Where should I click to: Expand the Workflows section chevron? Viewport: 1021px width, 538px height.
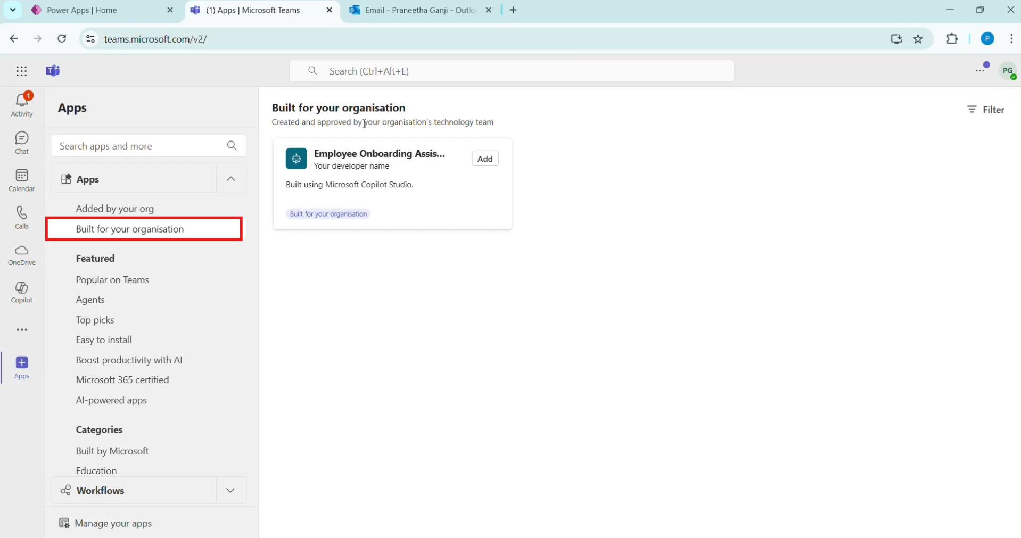point(230,491)
